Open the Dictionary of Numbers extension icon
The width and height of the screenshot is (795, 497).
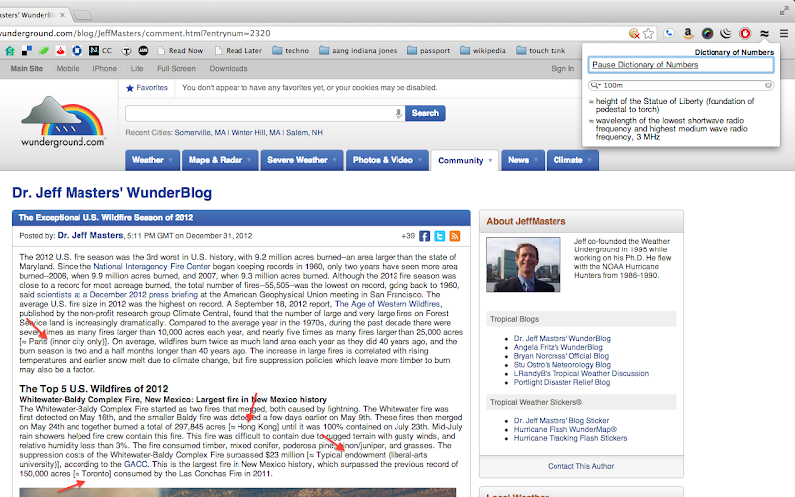coord(764,34)
